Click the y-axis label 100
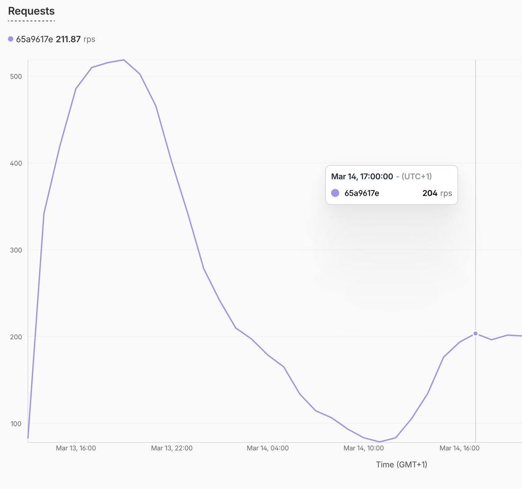This screenshot has width=522, height=489. click(x=16, y=424)
